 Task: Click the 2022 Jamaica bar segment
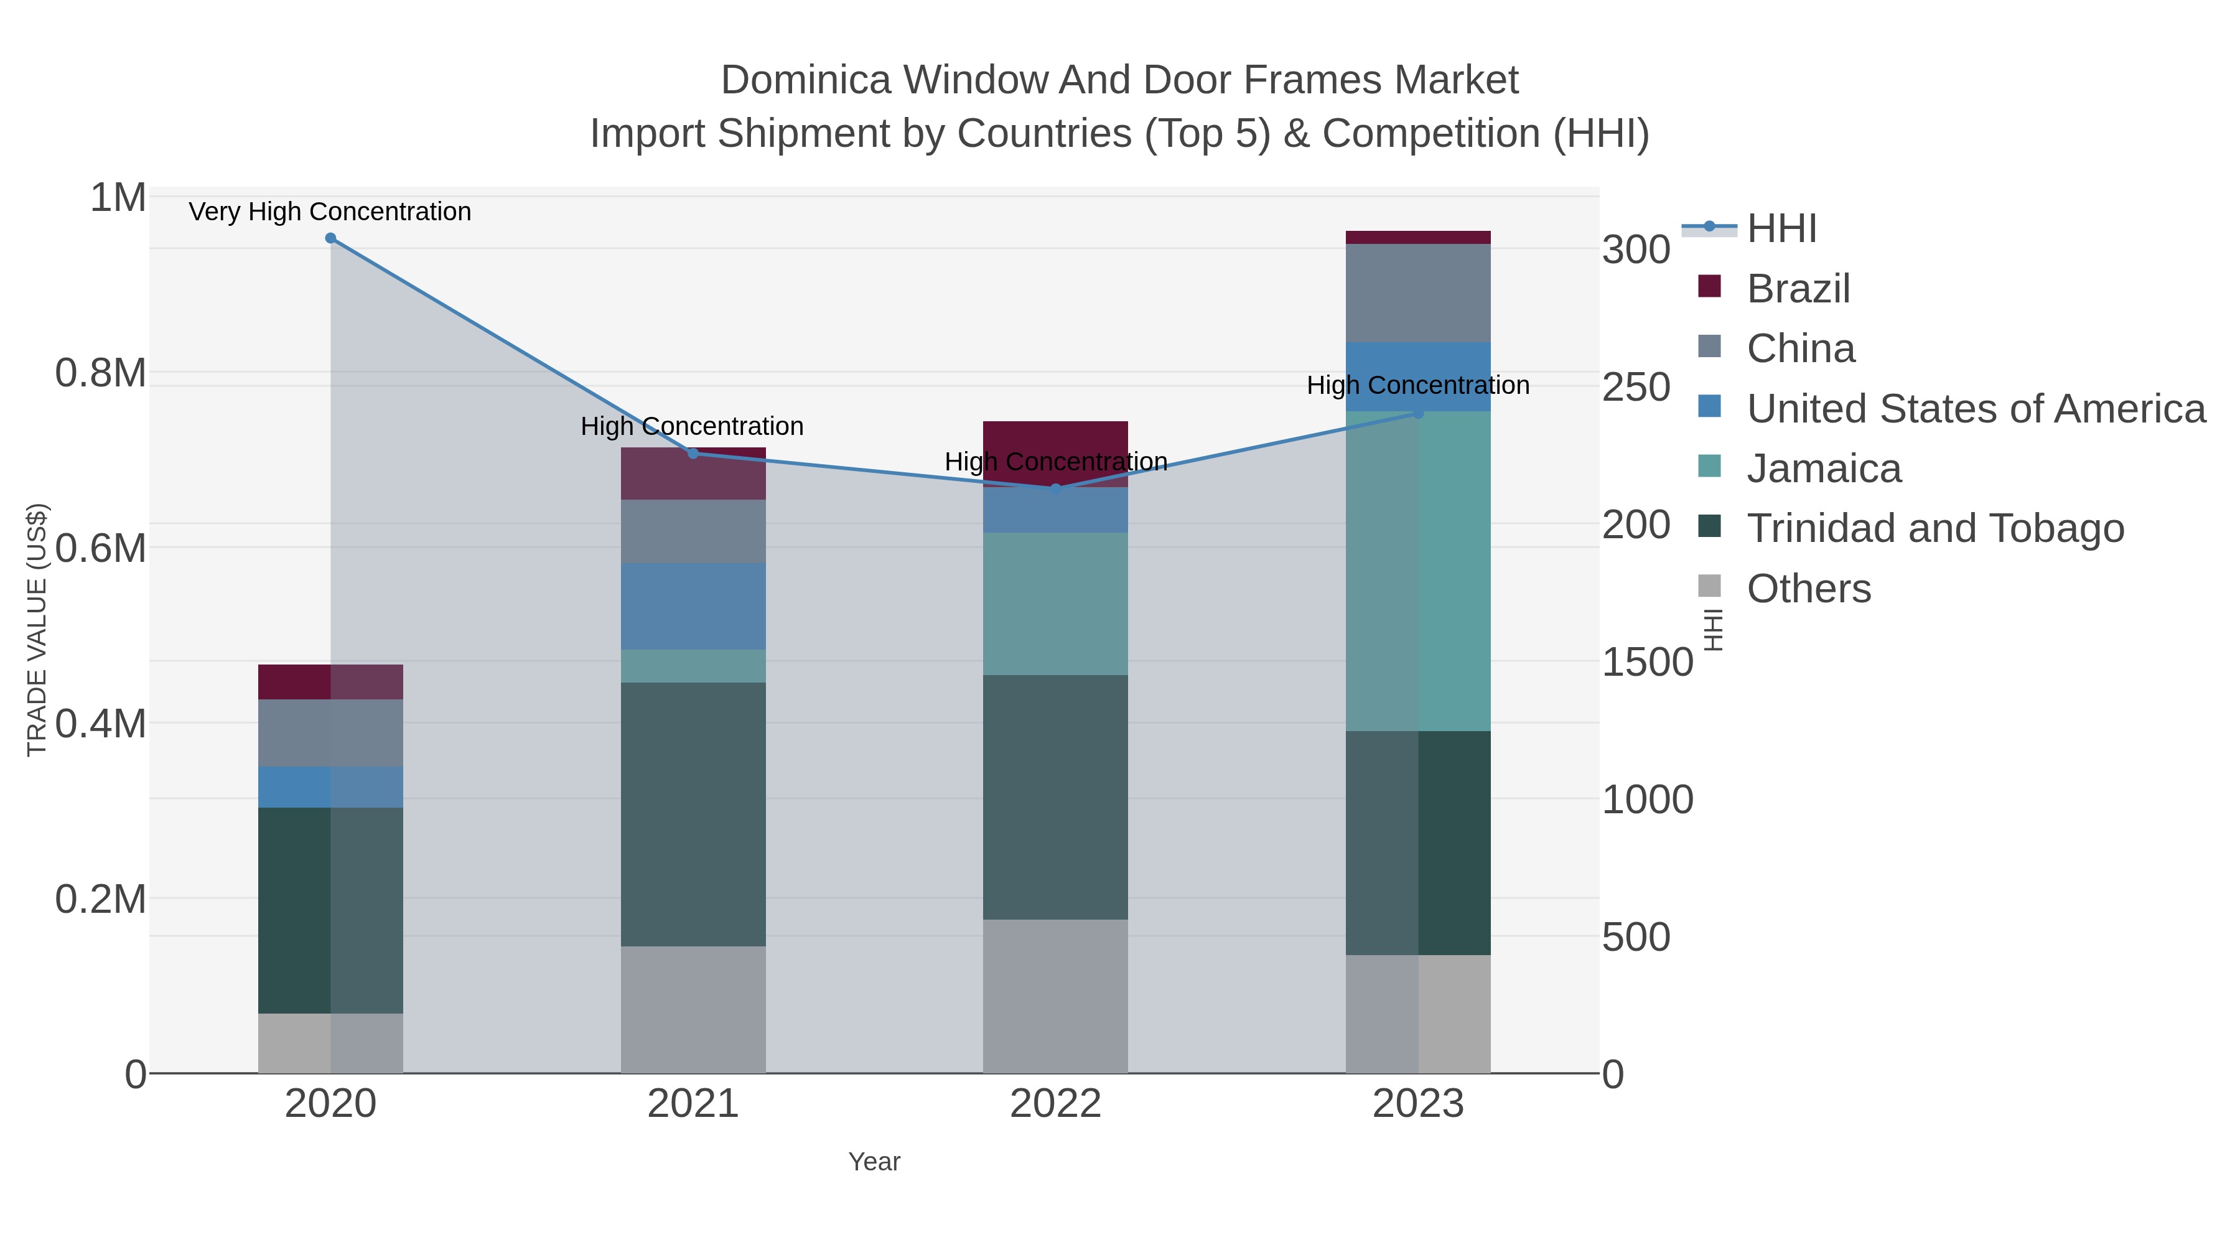pos(1056,604)
